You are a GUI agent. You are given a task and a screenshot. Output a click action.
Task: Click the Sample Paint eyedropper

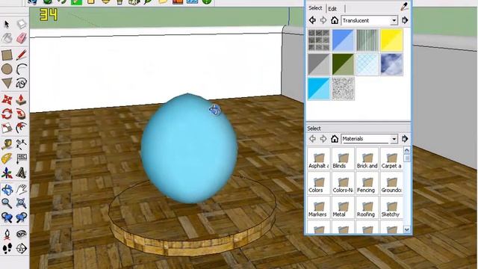(x=404, y=7)
